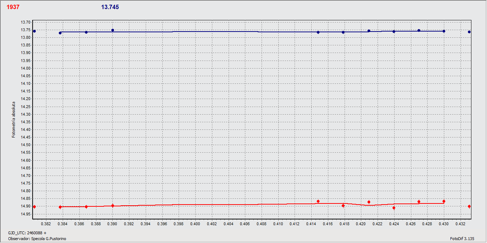Pick the red data point at 0.430
The height and width of the screenshot is (243, 487).
(444, 201)
